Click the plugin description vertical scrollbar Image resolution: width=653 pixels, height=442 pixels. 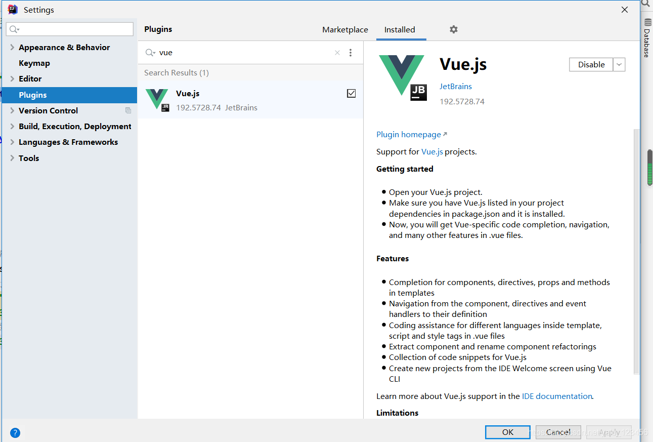(637, 252)
